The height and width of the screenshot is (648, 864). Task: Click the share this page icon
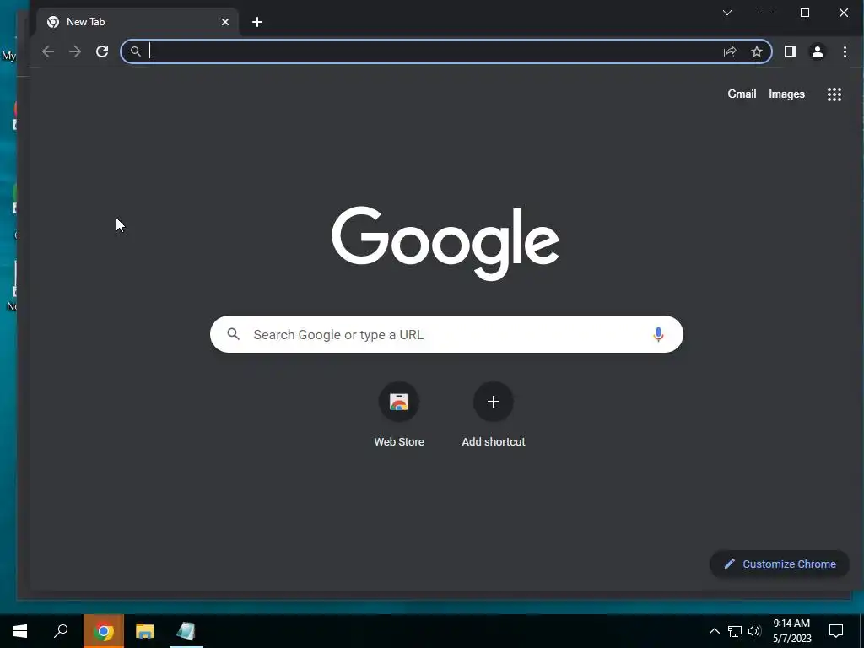(730, 51)
